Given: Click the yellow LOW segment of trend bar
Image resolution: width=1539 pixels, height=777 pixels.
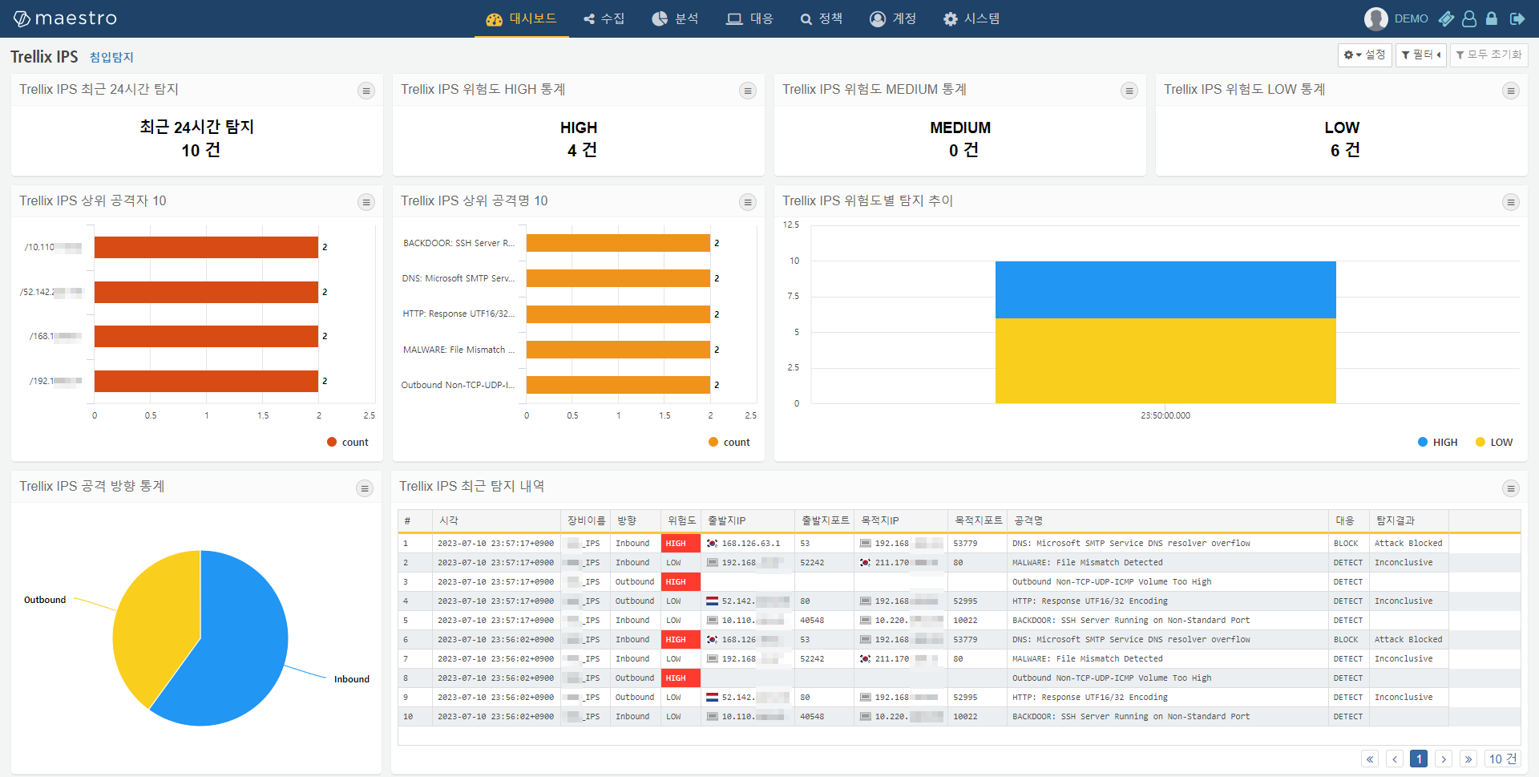Looking at the screenshot, I should click(1165, 361).
